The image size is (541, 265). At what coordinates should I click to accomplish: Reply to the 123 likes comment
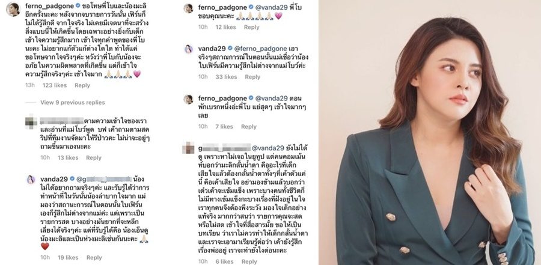[82, 85]
